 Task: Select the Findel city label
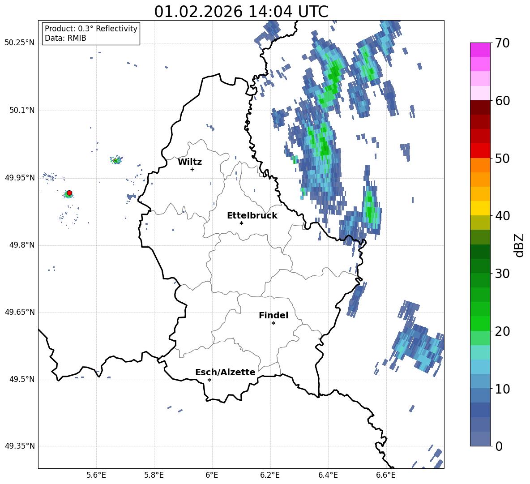pyautogui.click(x=274, y=315)
